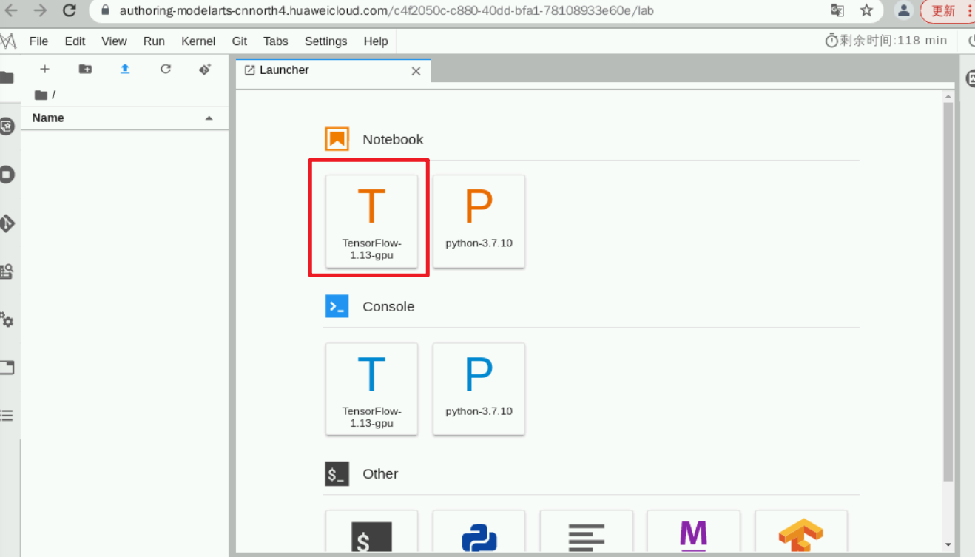Image resolution: width=975 pixels, height=557 pixels.
Task: Click the remaining time 118 min text
Action: tap(894, 41)
